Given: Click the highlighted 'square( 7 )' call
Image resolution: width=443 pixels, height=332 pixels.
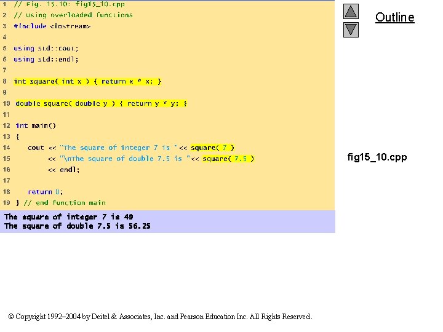Looking at the screenshot, I should (212, 148).
